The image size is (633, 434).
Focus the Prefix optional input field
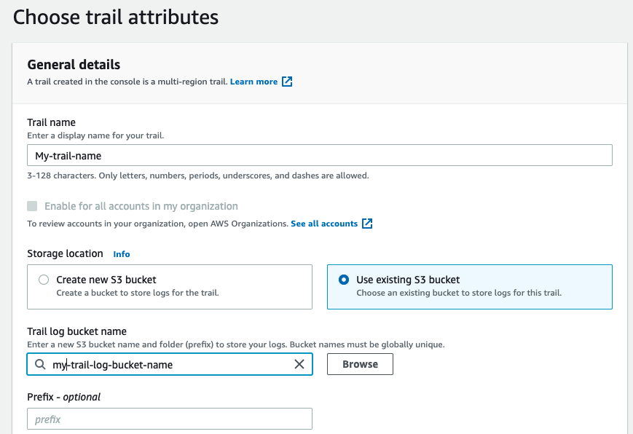point(169,419)
